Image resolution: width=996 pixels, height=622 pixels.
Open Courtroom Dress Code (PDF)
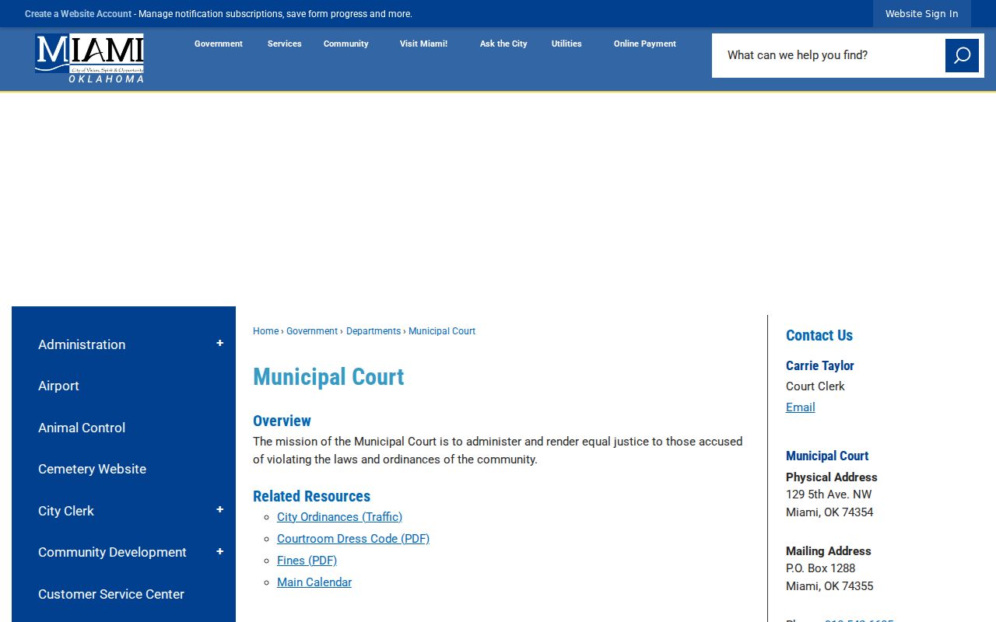click(x=353, y=539)
